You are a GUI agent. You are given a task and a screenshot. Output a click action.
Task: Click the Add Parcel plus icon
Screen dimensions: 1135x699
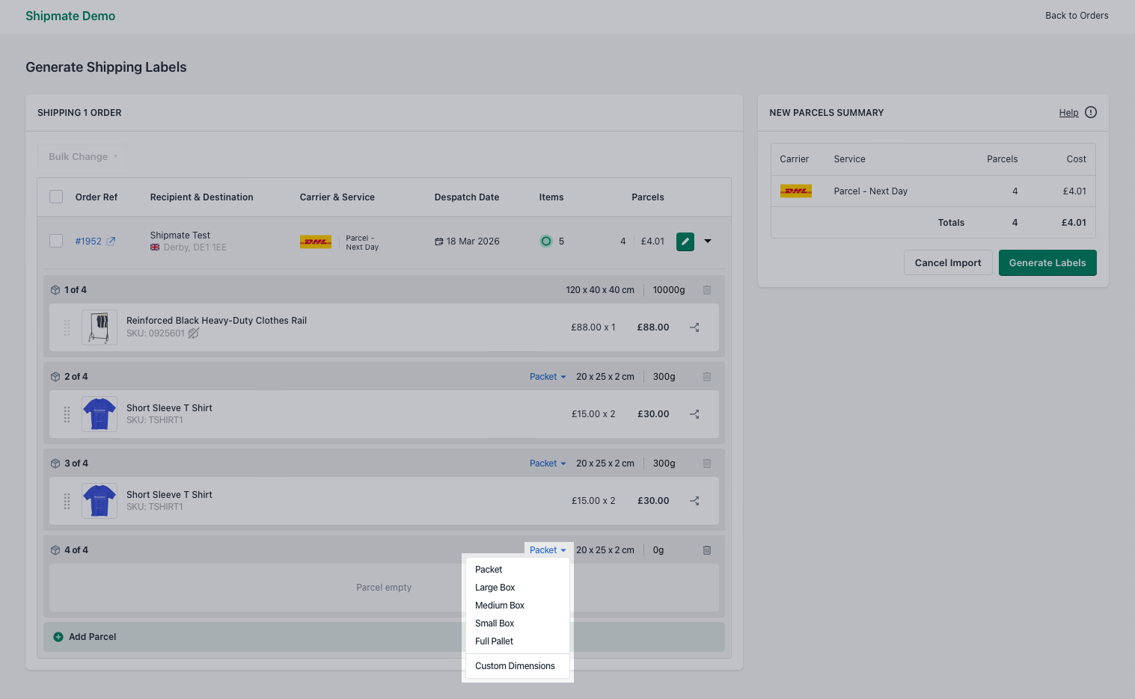pyautogui.click(x=58, y=636)
